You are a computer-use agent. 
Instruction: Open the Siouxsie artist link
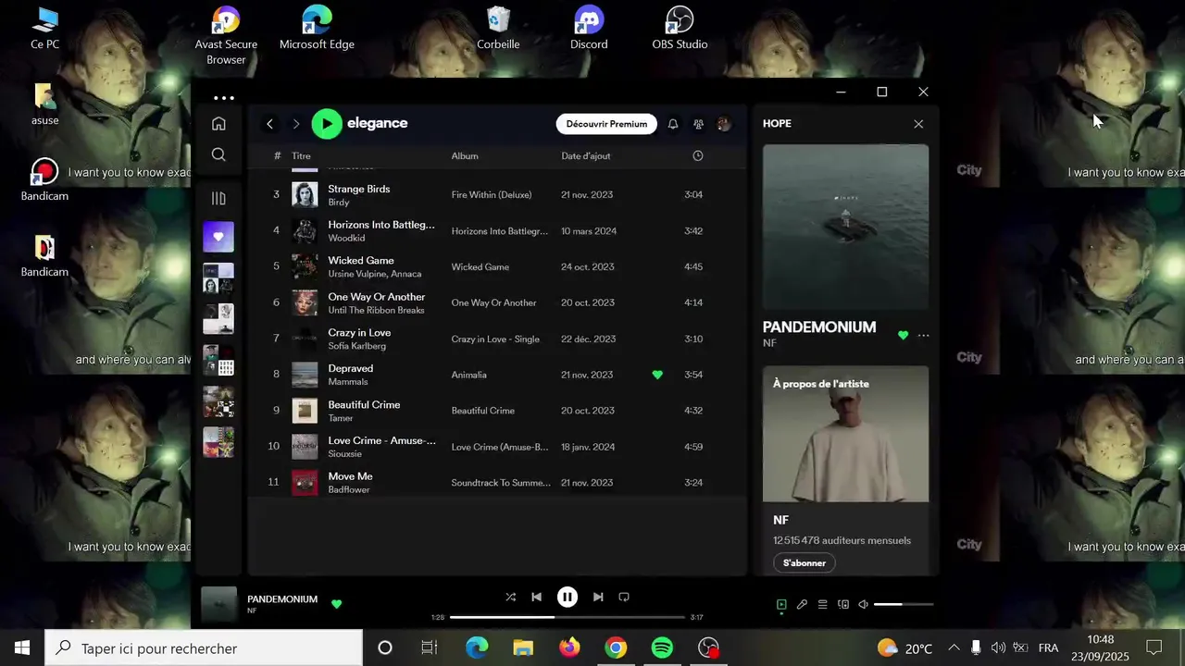tap(345, 454)
